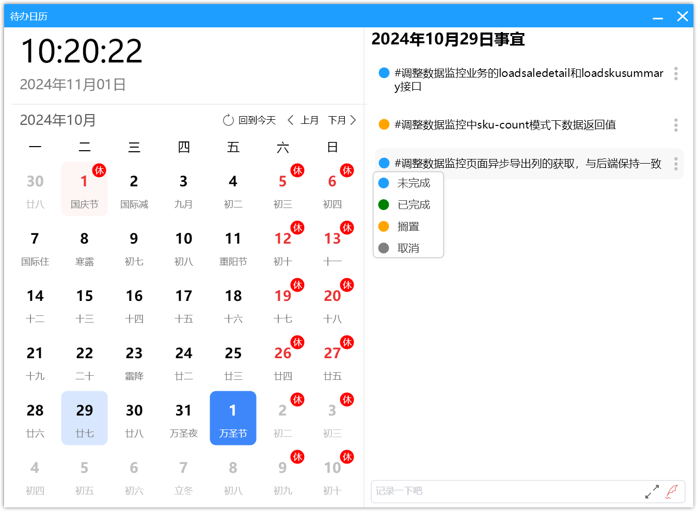Image resolution: width=697 pixels, height=511 pixels.
Task: Select November 9 初九 date
Action: 283,475
